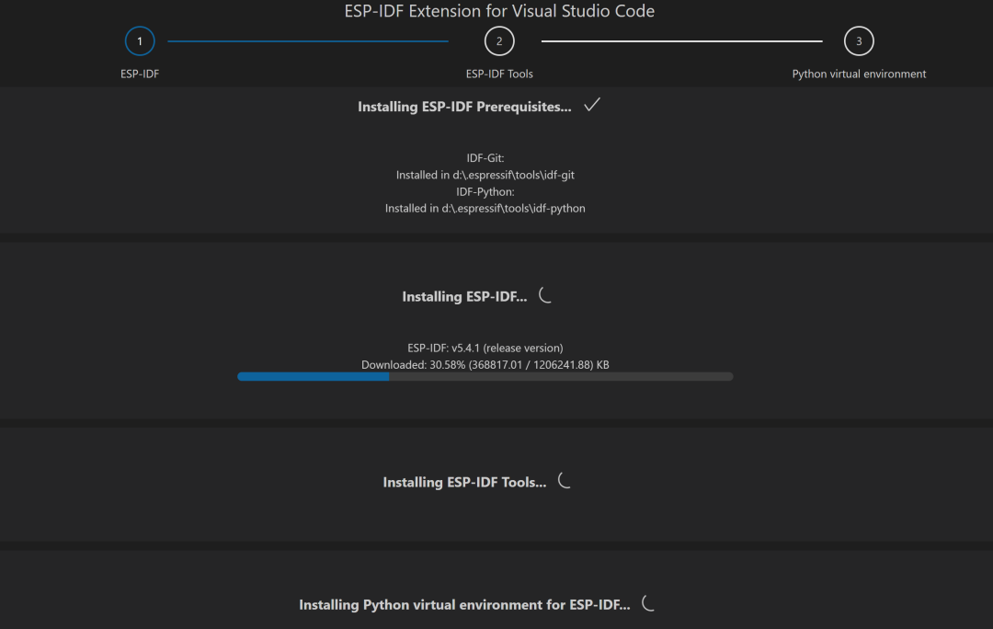Click the step 3 Python environment circle

(859, 41)
